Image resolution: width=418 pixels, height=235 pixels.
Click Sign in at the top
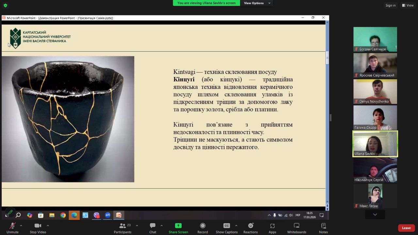pos(390,5)
